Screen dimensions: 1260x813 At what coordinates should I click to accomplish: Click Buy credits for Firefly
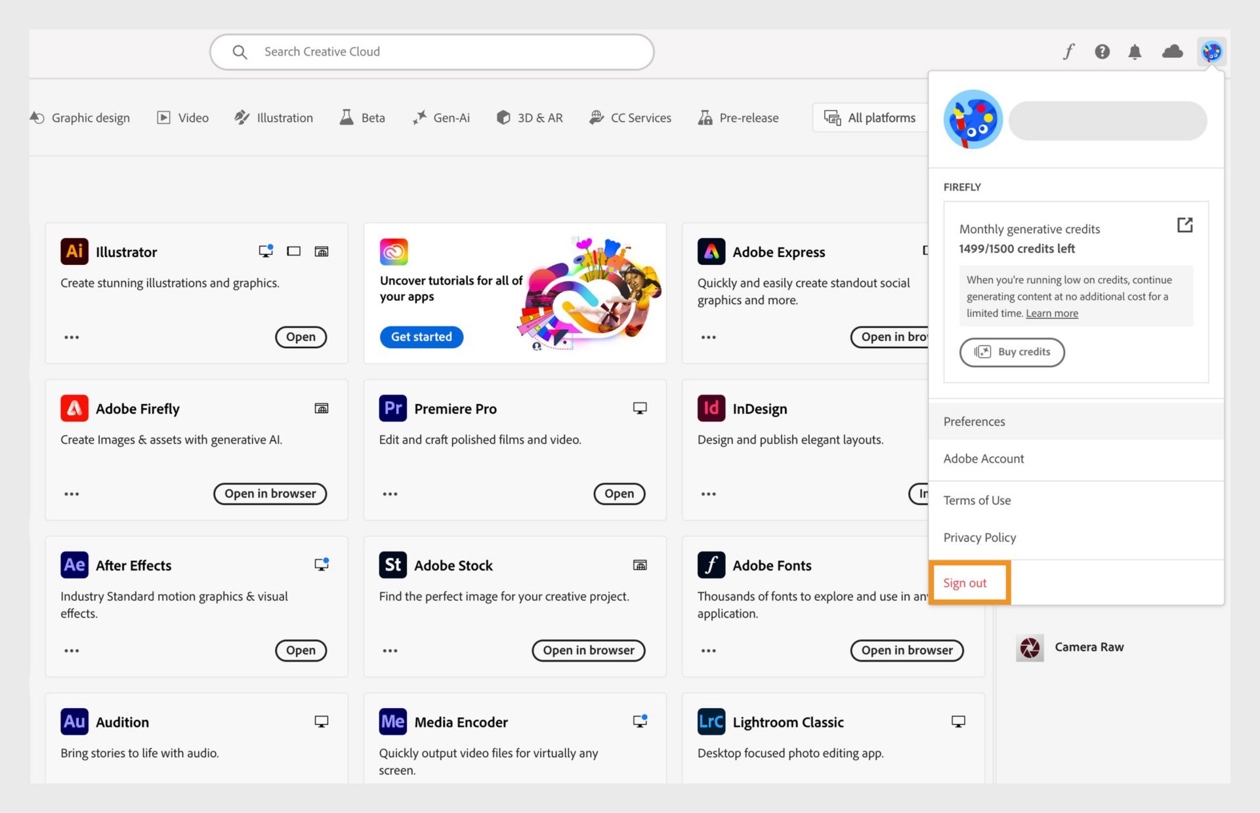(x=1012, y=351)
